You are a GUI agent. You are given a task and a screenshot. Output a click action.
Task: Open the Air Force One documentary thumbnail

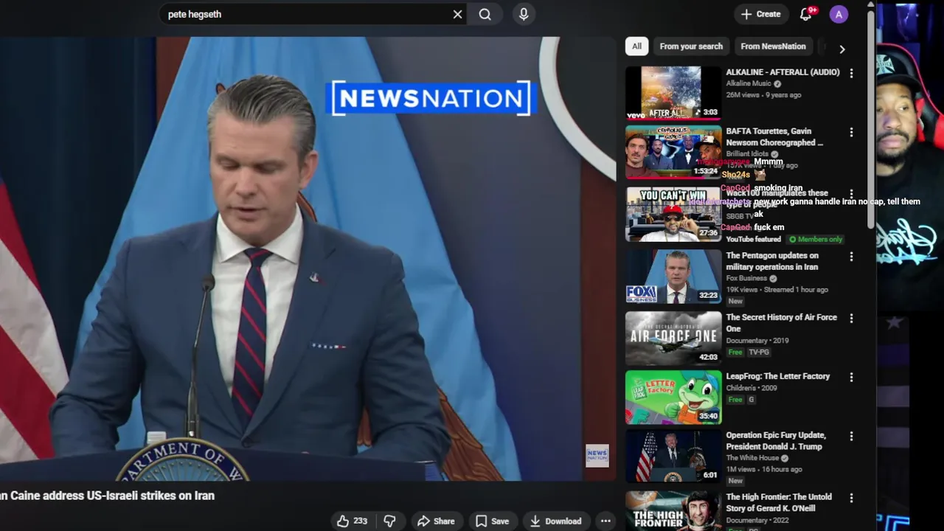click(673, 338)
